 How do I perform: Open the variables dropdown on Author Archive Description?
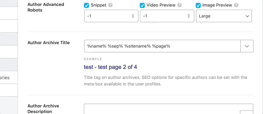coord(247,112)
